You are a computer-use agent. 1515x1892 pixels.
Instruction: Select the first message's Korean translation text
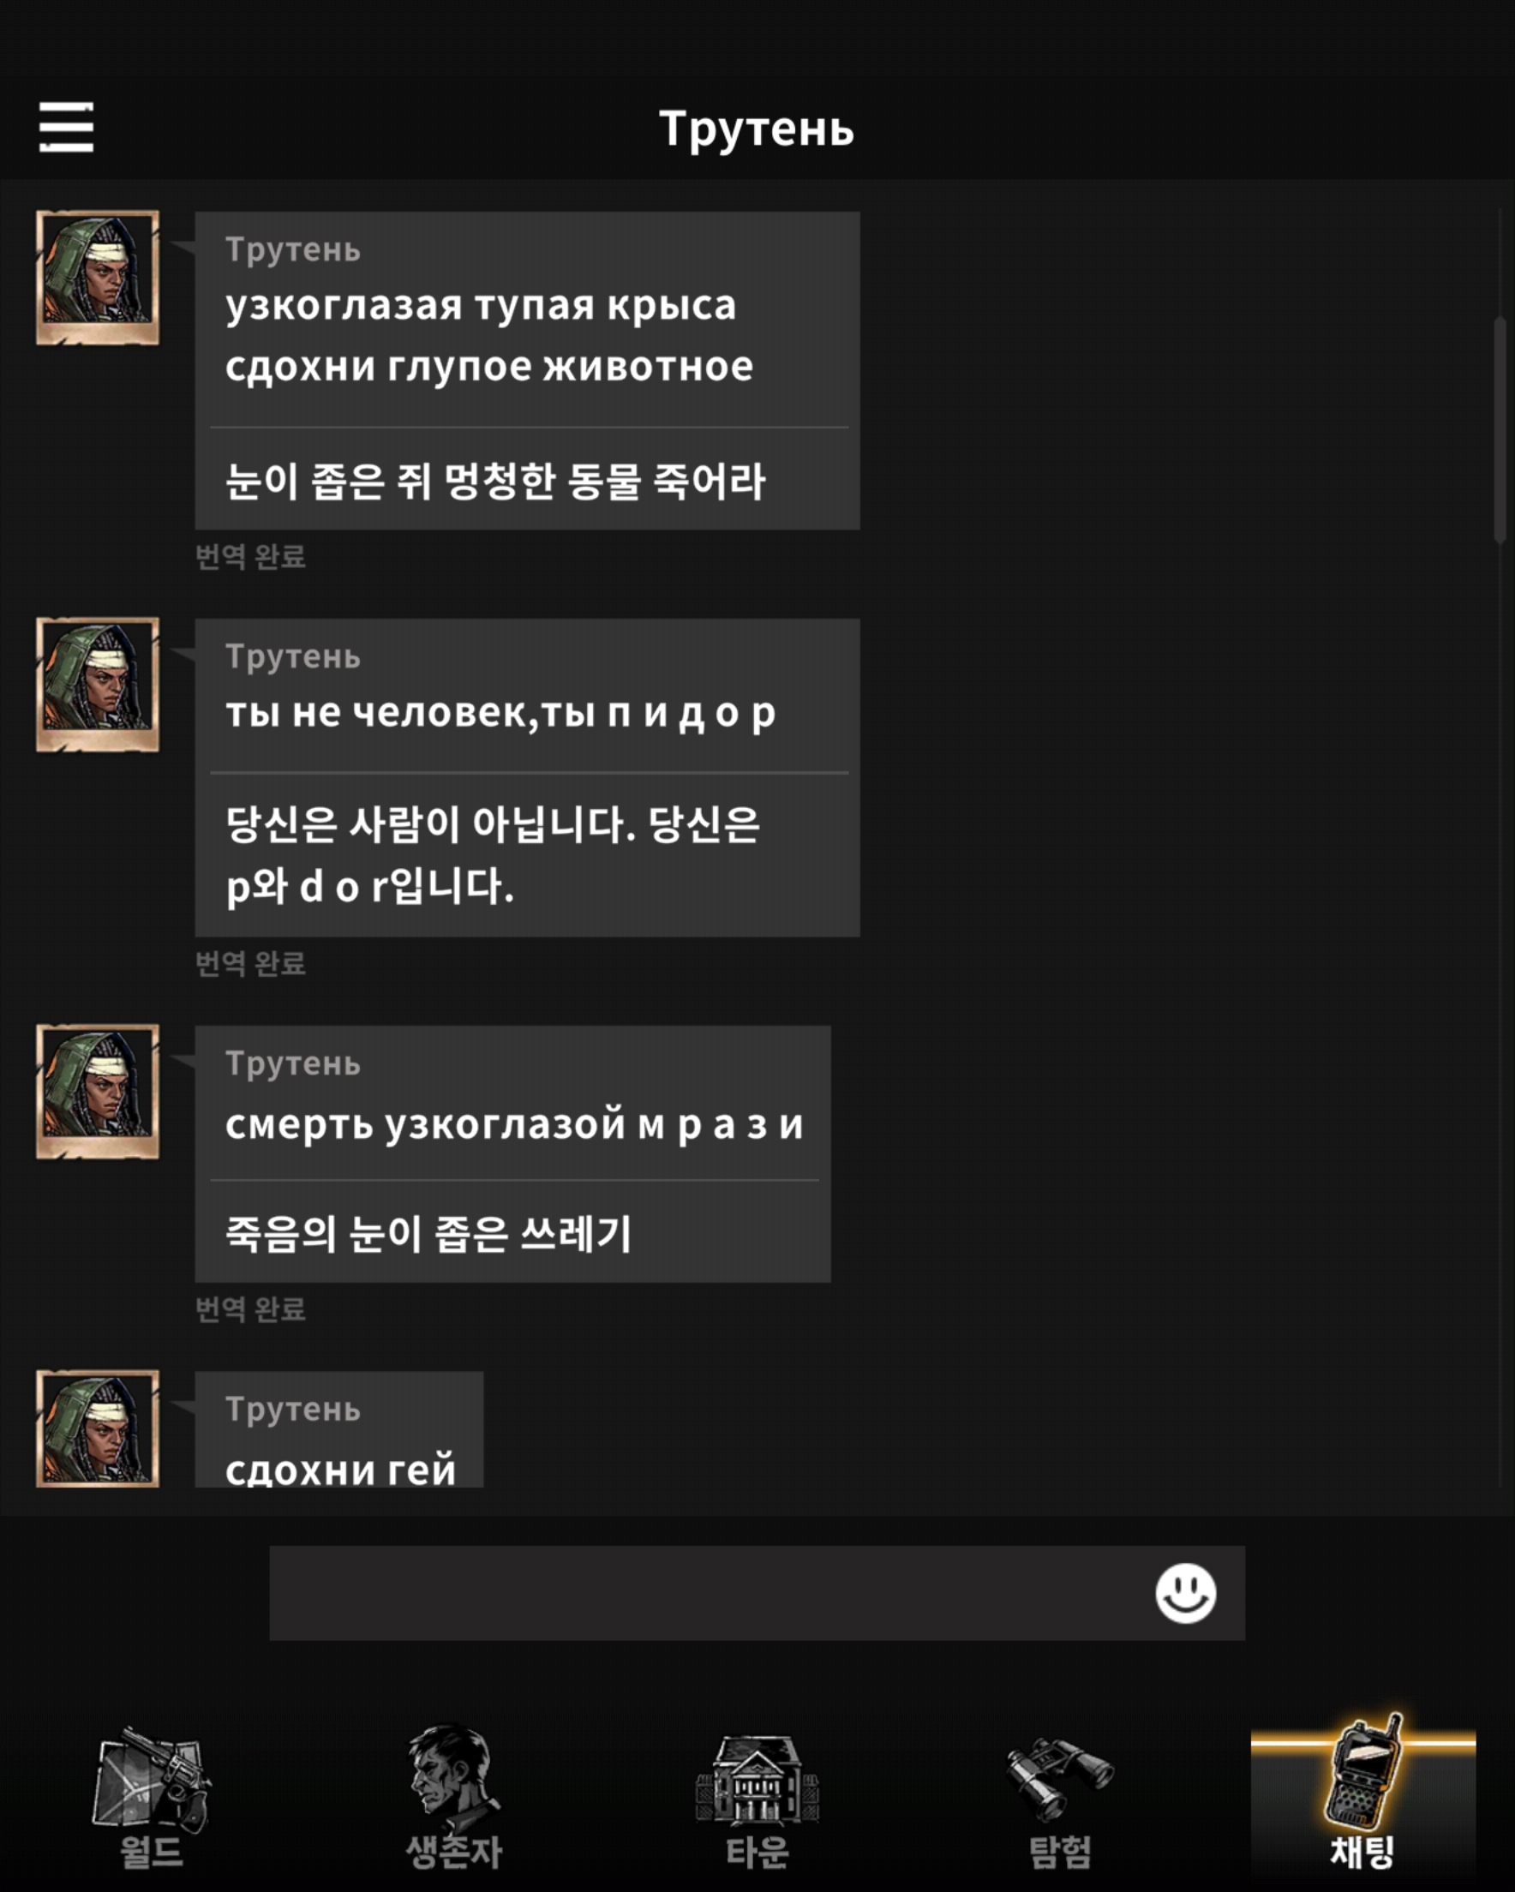pos(495,481)
